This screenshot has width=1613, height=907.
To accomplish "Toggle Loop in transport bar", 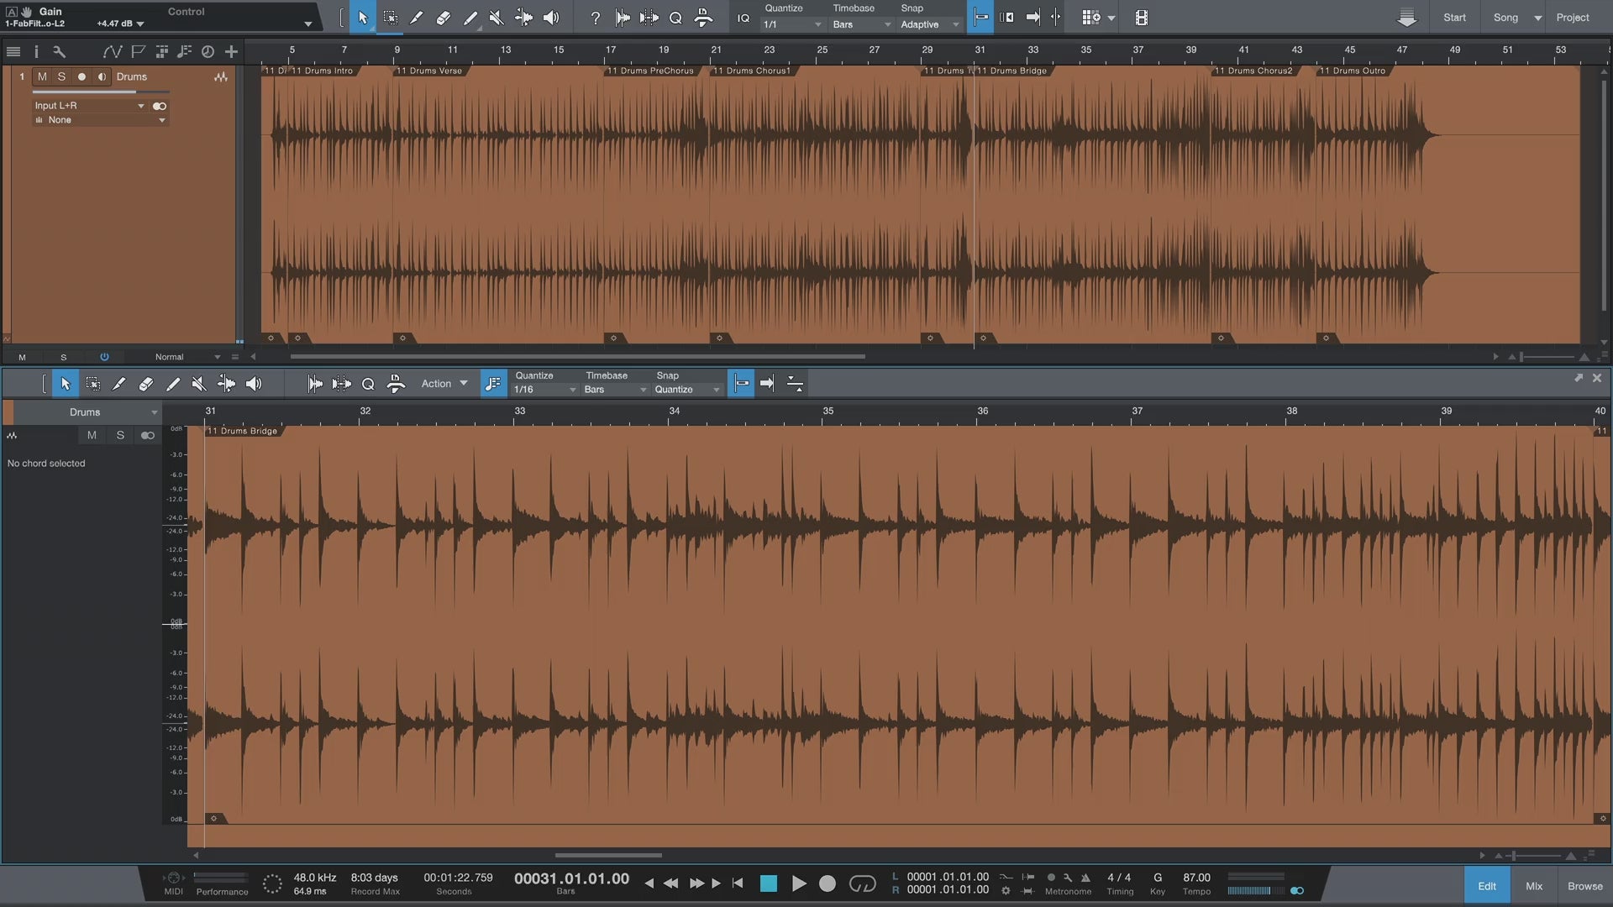I will [862, 883].
